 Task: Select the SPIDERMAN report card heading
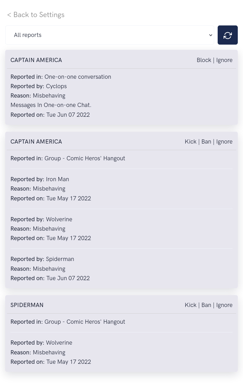27,305
